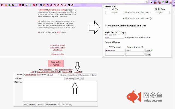Click the Top-Level Comments Only link
Screen dimensions: 175x109
(48, 72)
